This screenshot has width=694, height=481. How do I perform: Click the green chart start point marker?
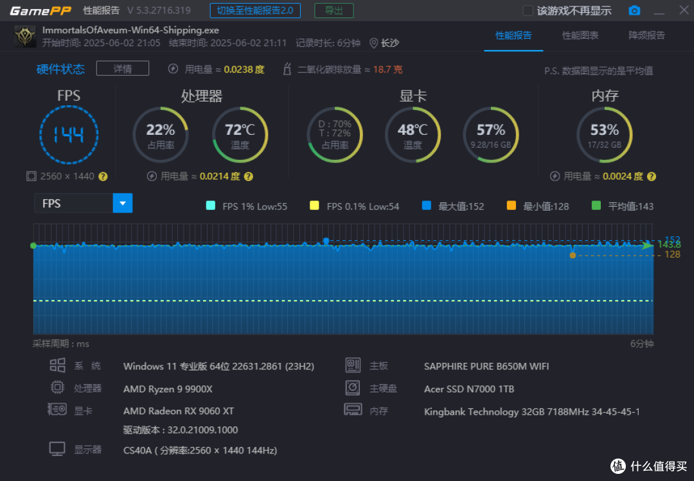pyautogui.click(x=33, y=245)
